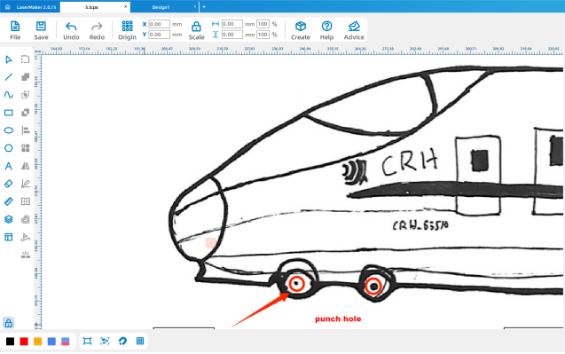This screenshot has height=354, width=565.
Task: Click the node edit pen icon
Action: pos(25,184)
